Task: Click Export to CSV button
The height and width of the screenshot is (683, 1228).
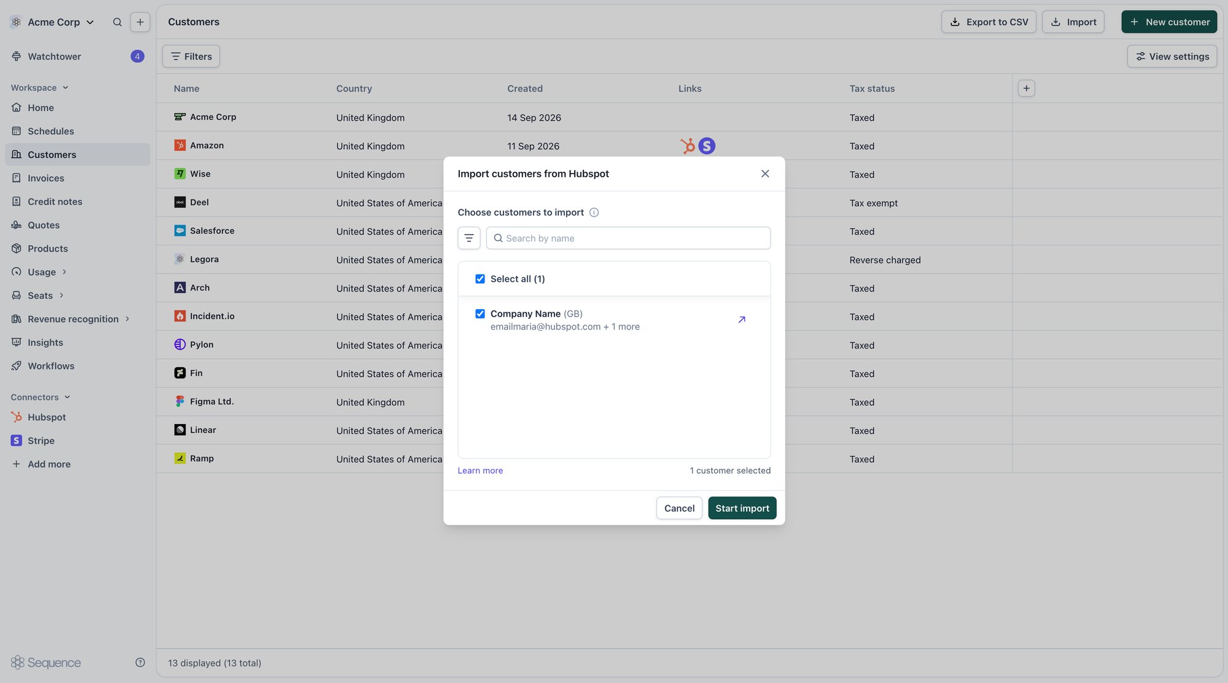Action: tap(989, 22)
